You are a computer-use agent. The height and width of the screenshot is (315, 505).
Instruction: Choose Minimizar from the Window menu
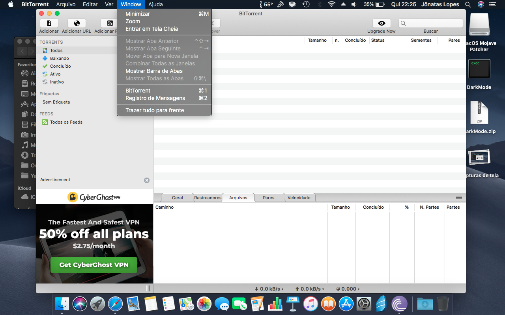(165, 14)
